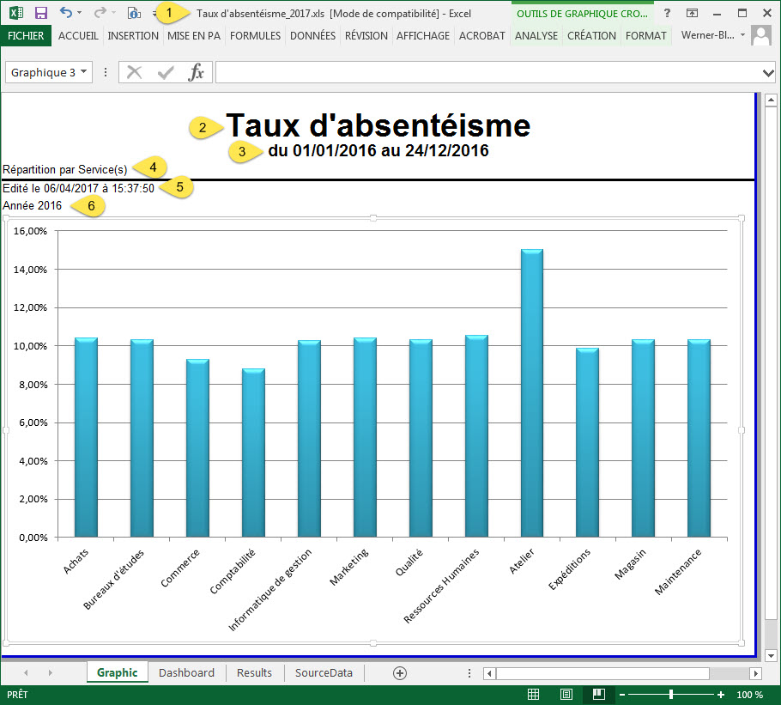Select the FICHIER backstage button
This screenshot has height=705, width=781.
coord(26,35)
